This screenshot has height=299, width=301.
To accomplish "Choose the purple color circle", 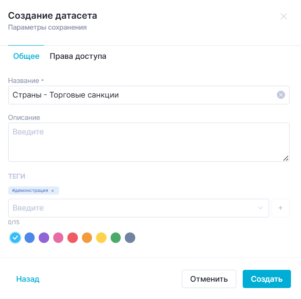I will coord(44,237).
